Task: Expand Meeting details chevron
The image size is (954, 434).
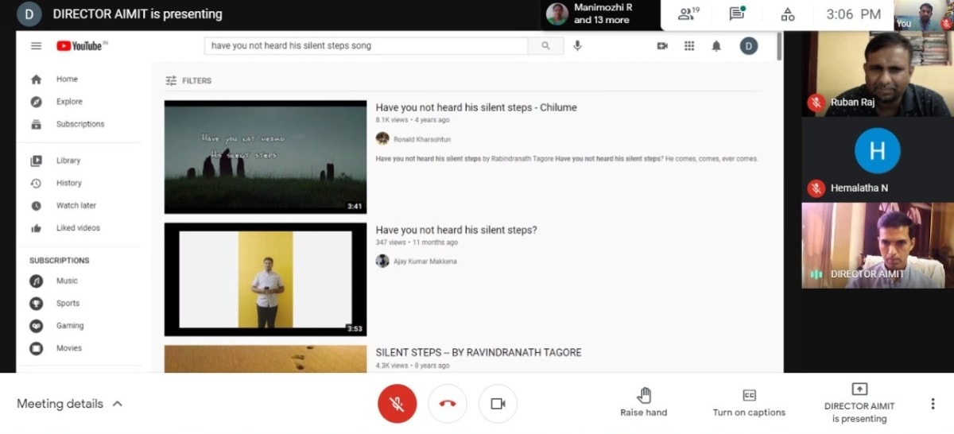Action: pos(118,404)
